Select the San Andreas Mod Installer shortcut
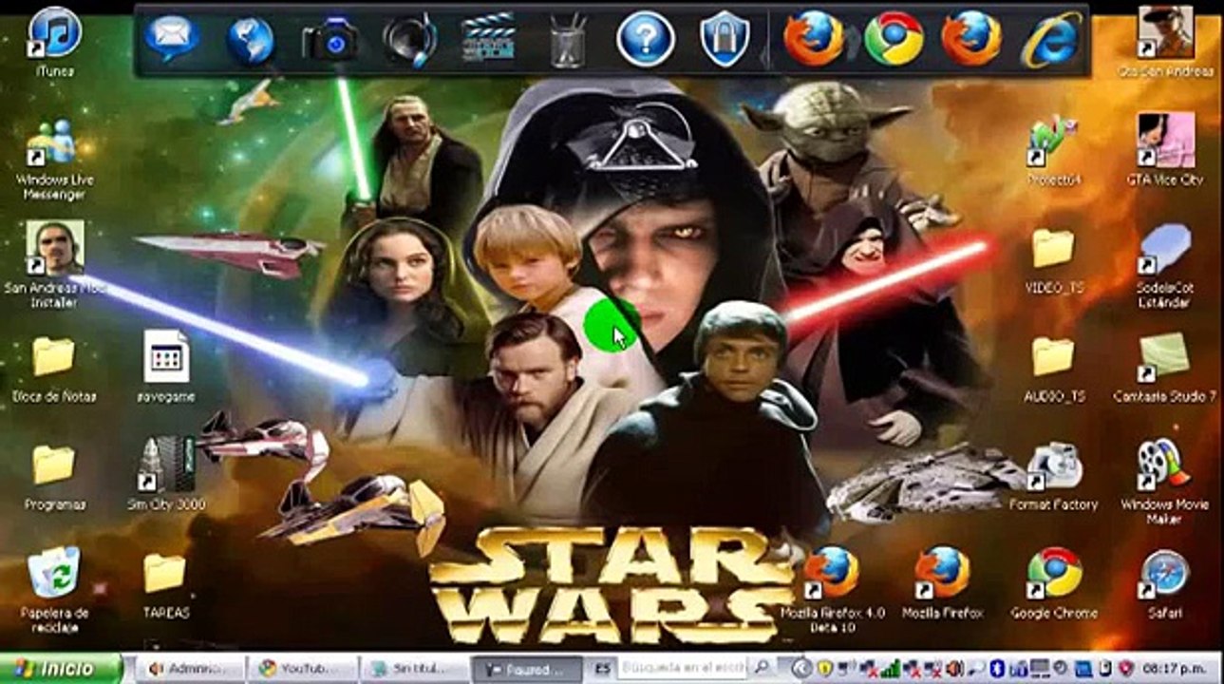The height and width of the screenshot is (684, 1224). pyautogui.click(x=54, y=265)
